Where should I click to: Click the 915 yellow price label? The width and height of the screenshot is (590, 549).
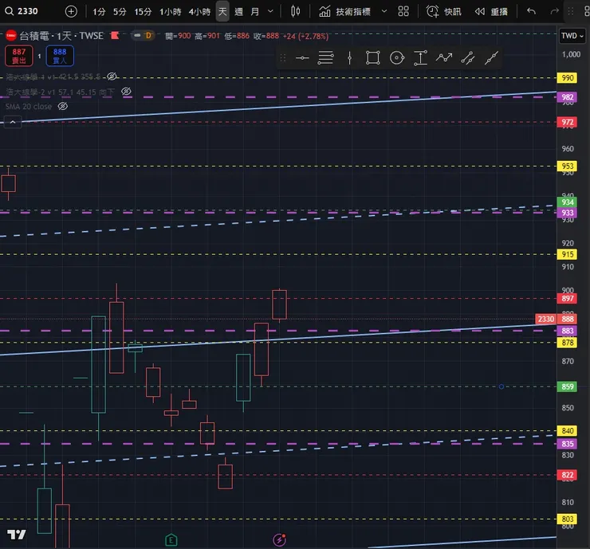(x=567, y=254)
